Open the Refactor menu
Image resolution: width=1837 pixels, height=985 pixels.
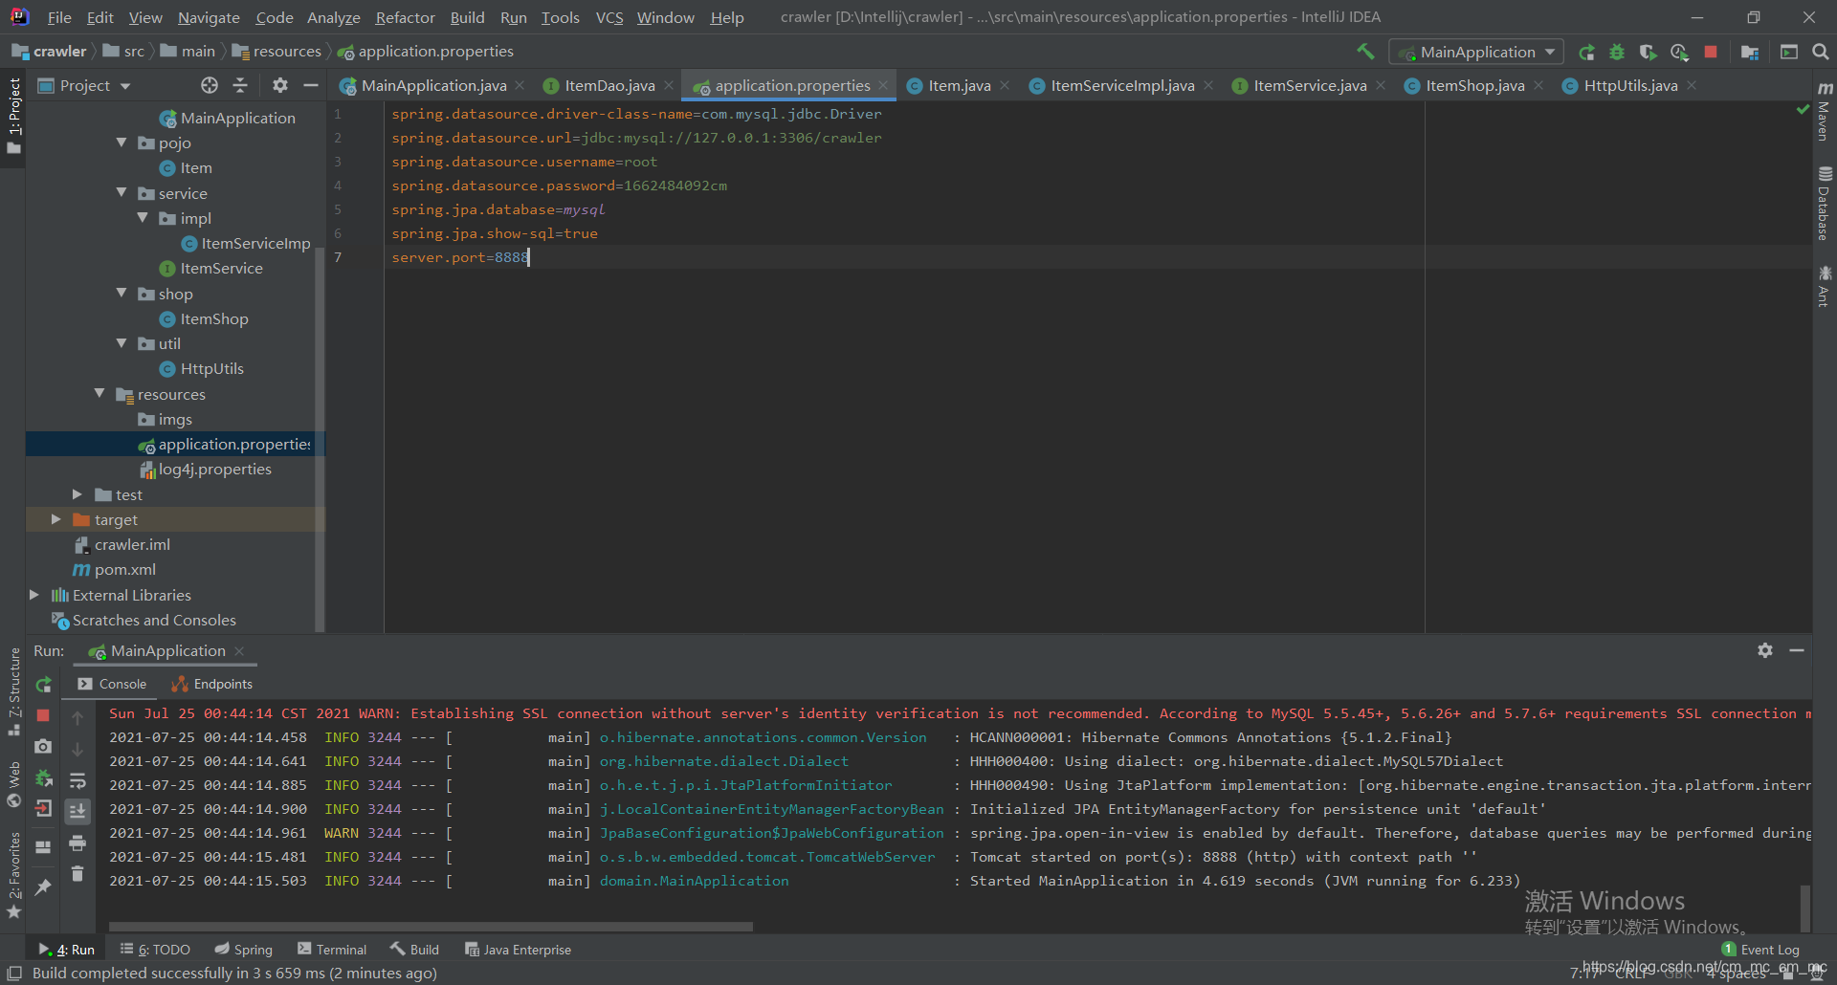(404, 17)
